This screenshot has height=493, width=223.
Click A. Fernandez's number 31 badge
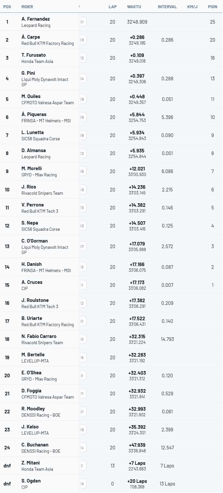pos(82,22)
